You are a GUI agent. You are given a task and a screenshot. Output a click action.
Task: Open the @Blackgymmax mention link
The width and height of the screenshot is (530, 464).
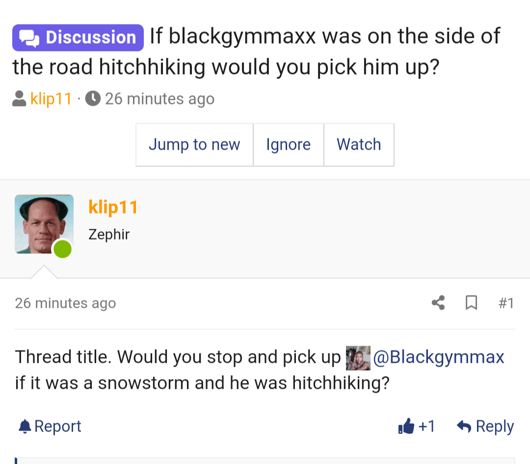[438, 357]
